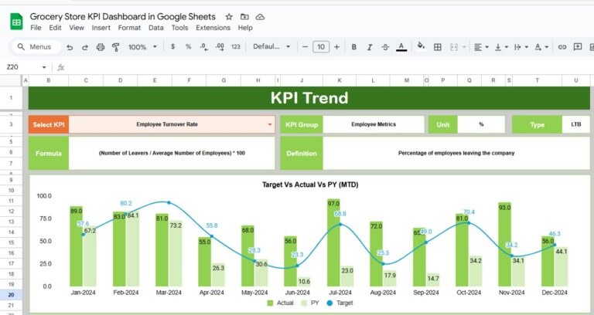Increase font size with plus button

[x=336, y=47]
